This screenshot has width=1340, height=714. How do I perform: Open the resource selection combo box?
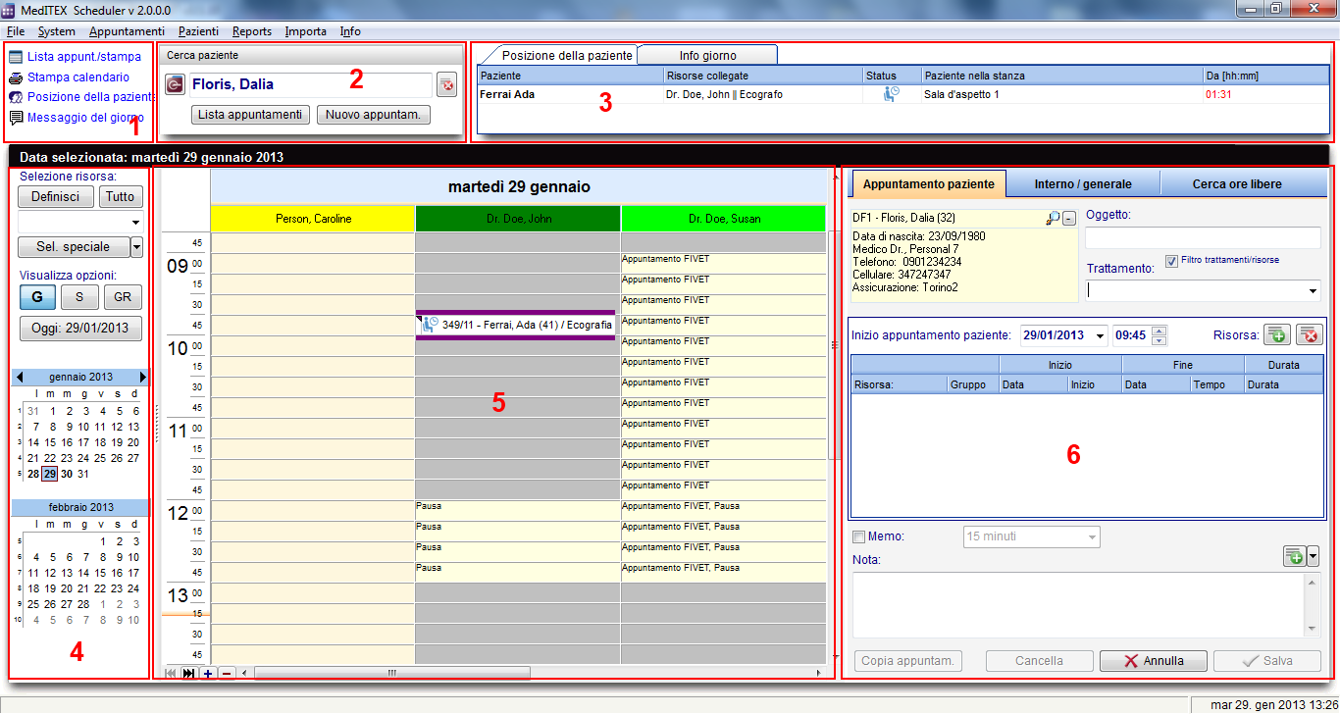click(x=80, y=221)
